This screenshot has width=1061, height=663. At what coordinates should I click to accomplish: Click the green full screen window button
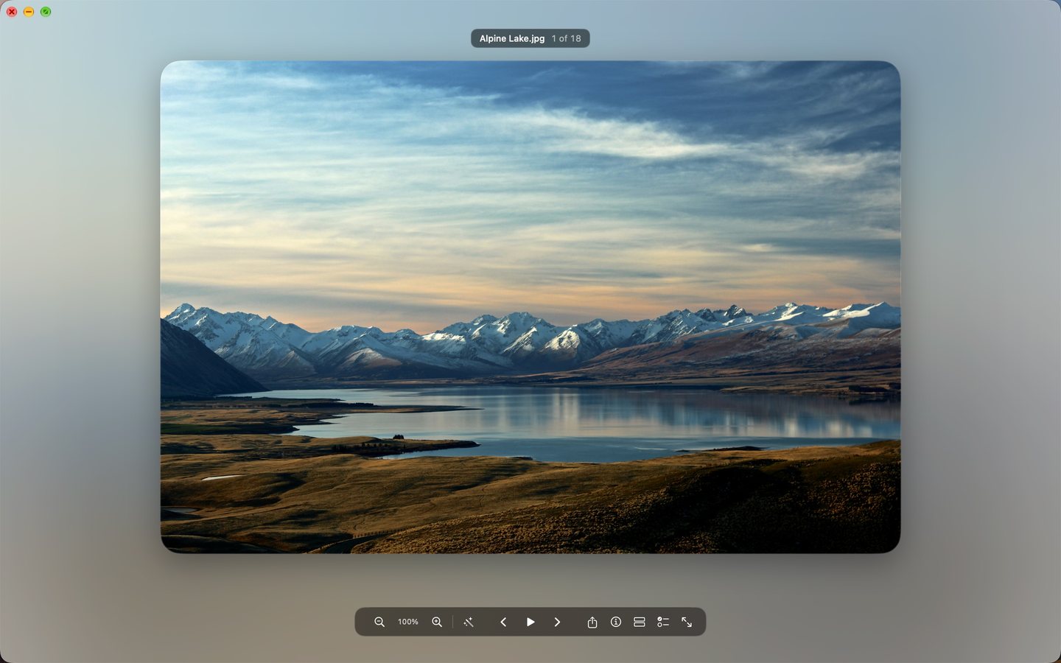[46, 12]
